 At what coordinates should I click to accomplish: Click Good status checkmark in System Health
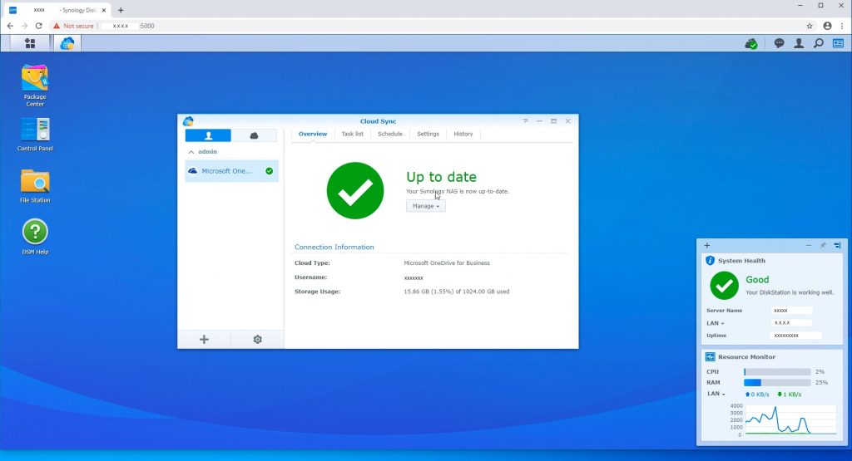pos(725,286)
